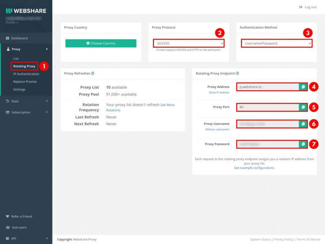The width and height of the screenshot is (325, 244).
Task: Select the Rotating Proxy submenu item
Action: click(24, 66)
